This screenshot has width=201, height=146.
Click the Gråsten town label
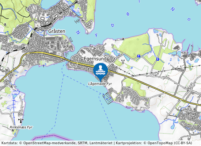57,31
